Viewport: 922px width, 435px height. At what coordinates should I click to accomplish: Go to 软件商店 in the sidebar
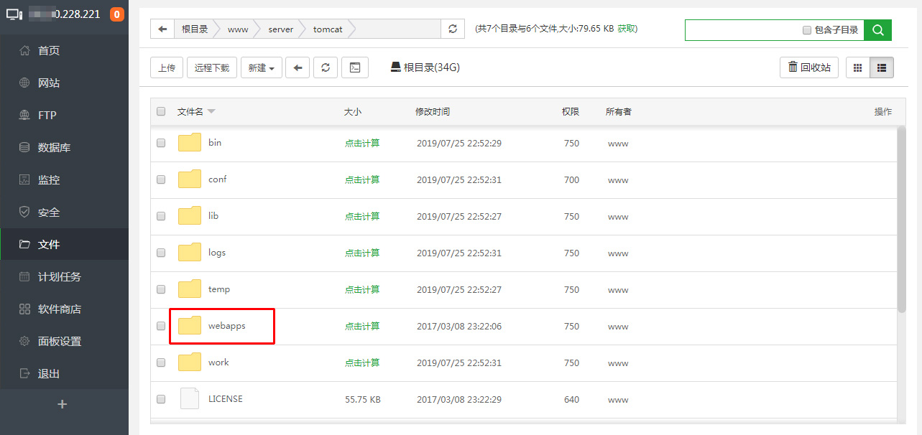pyautogui.click(x=59, y=309)
